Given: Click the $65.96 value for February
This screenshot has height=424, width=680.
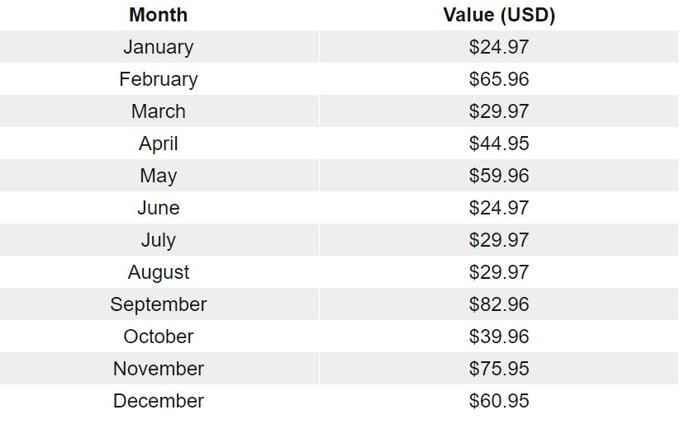Looking at the screenshot, I should click(x=499, y=79).
